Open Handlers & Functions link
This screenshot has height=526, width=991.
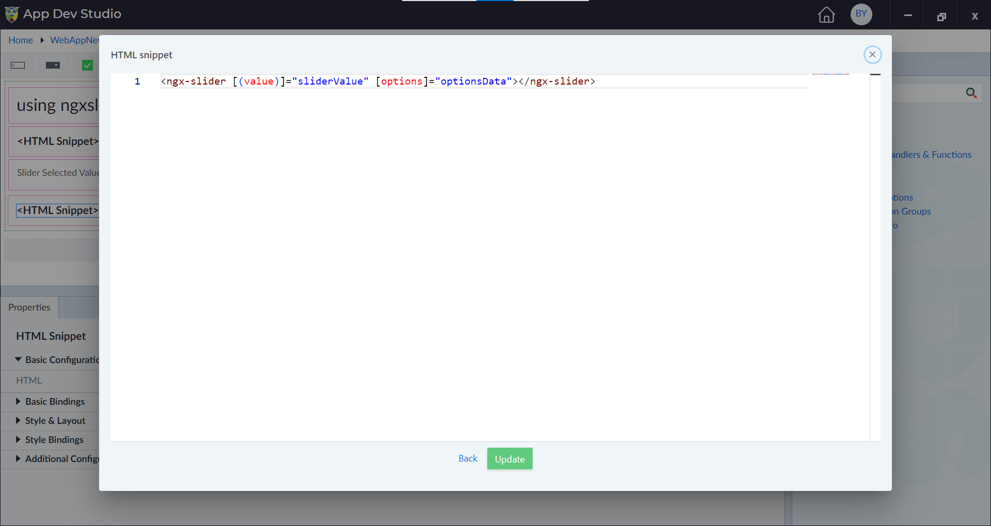(931, 155)
